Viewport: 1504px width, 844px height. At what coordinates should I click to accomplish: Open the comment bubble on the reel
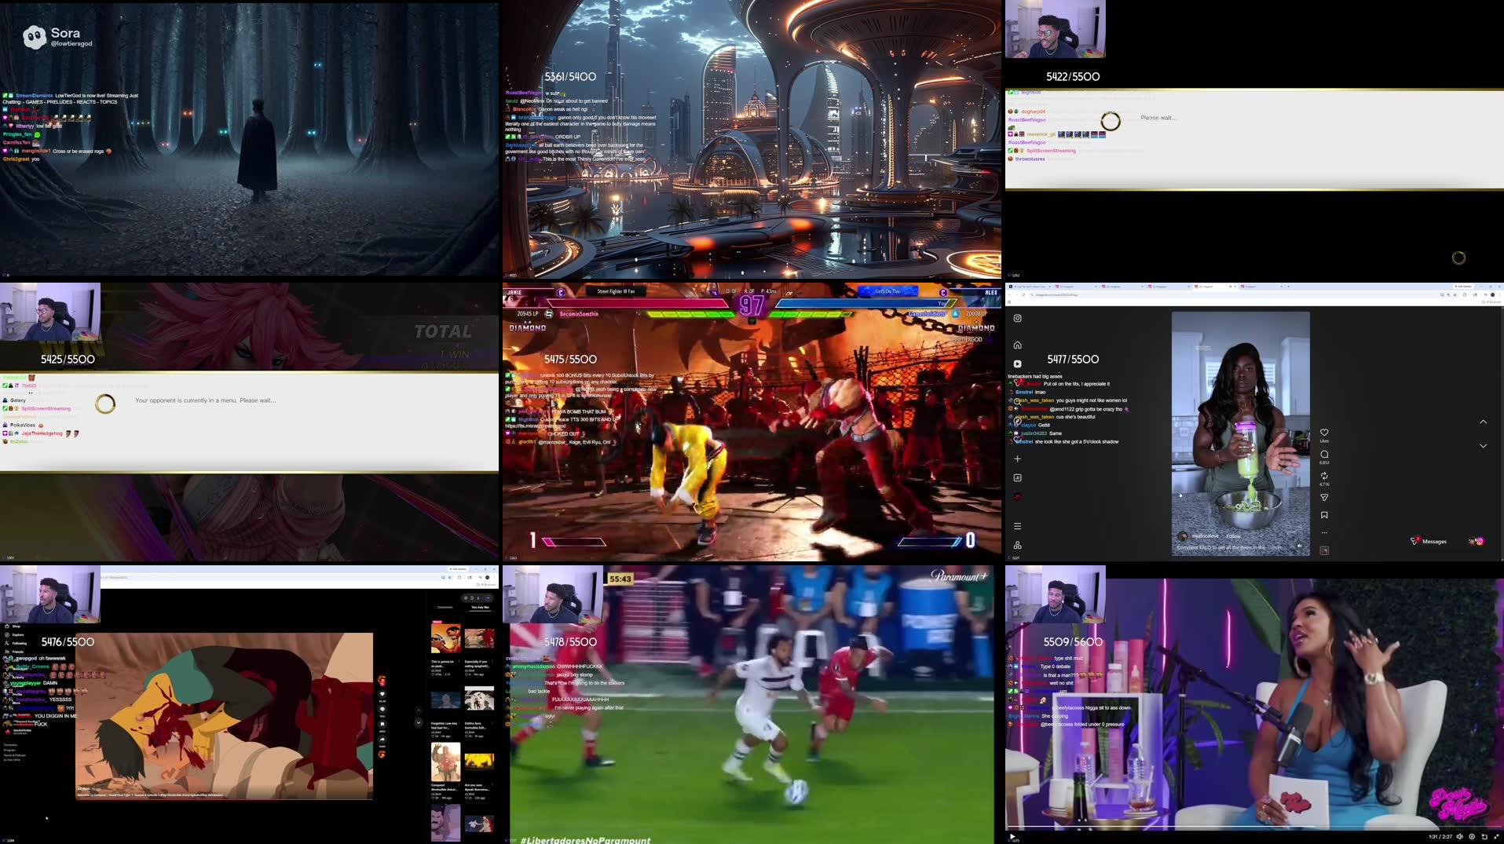[x=1324, y=454]
